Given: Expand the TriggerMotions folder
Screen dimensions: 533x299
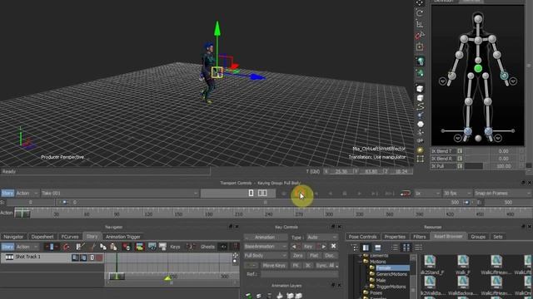Looking at the screenshot, I should pos(366,287).
